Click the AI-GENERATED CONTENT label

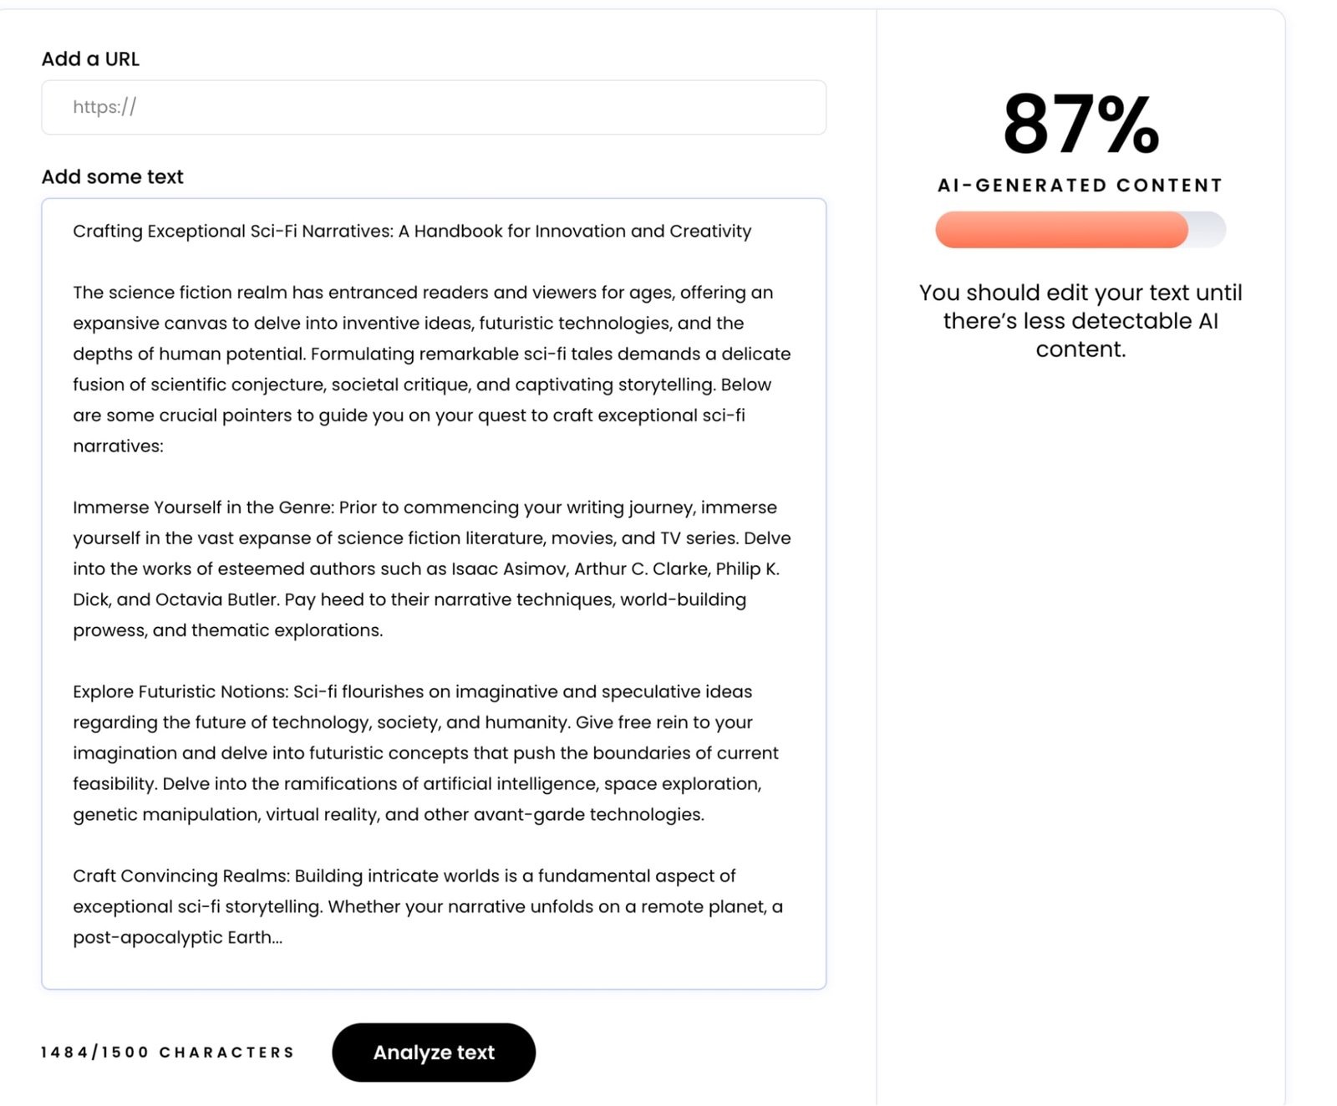pyautogui.click(x=1080, y=186)
